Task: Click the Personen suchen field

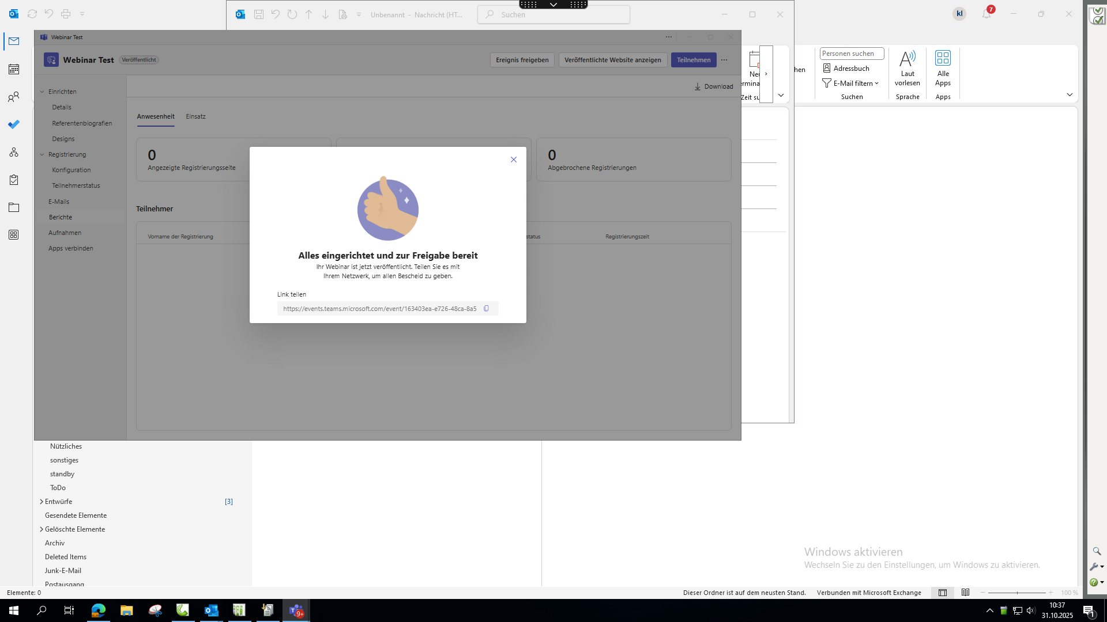Action: click(x=851, y=54)
